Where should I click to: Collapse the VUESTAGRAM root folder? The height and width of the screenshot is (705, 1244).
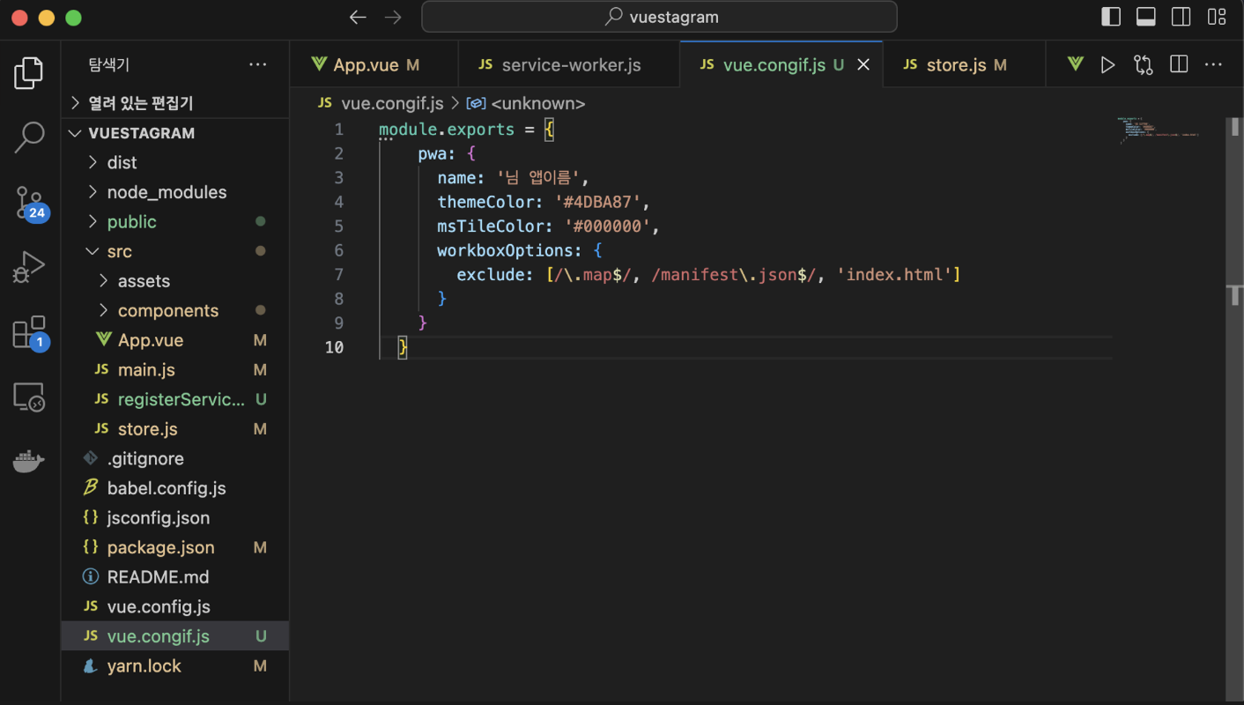tap(175, 133)
